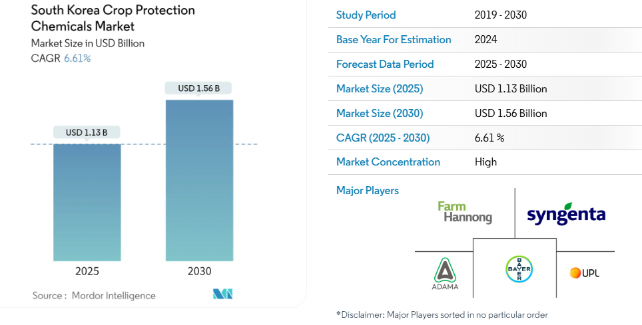Click the CAGR (2025 - 2030) label
Screen dimensions: 642x325
pos(383,138)
